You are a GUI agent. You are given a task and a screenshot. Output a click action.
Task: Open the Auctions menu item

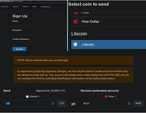tap(5, 7)
